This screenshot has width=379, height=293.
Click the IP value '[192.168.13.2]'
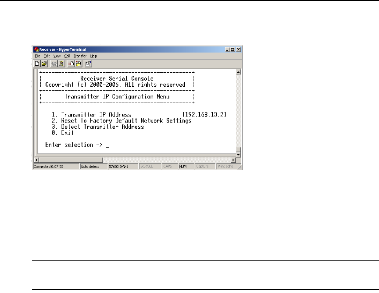click(204, 115)
